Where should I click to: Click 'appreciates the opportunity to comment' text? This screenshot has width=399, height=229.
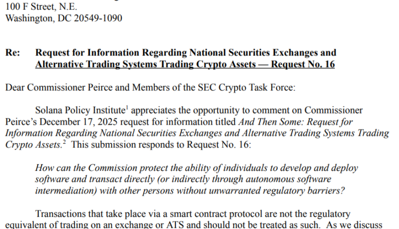pyautogui.click(x=207, y=111)
